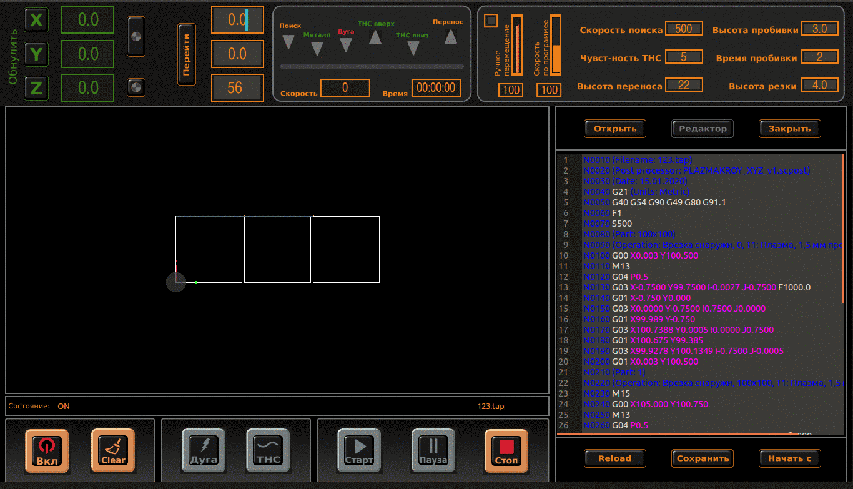Click the Скорость readout field
853x489 pixels.
click(345, 88)
